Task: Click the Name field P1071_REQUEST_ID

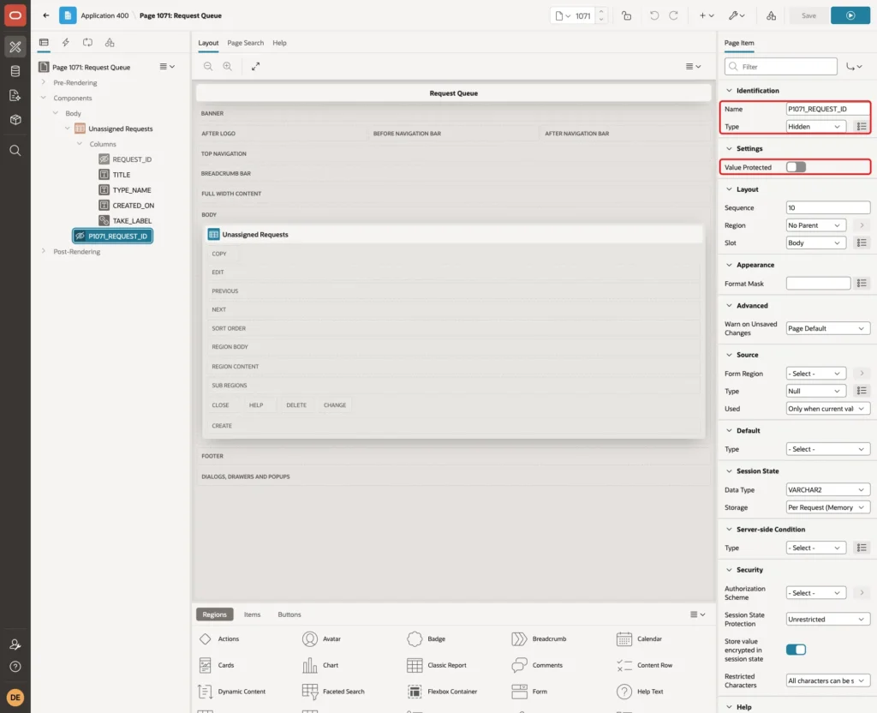Action: (828, 109)
